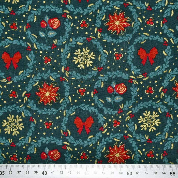Click the number 40 on the ruler
178x178 pixels.
point(44,173)
